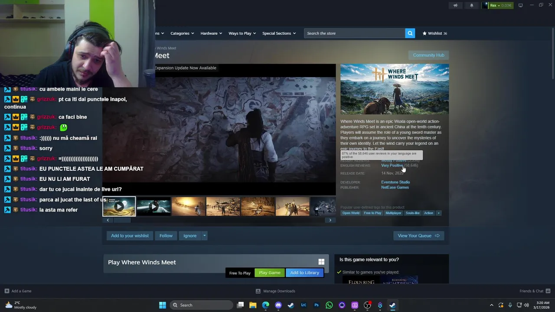Click 'Is this game relevant to you?' heading
The height and width of the screenshot is (312, 555).
point(369,260)
